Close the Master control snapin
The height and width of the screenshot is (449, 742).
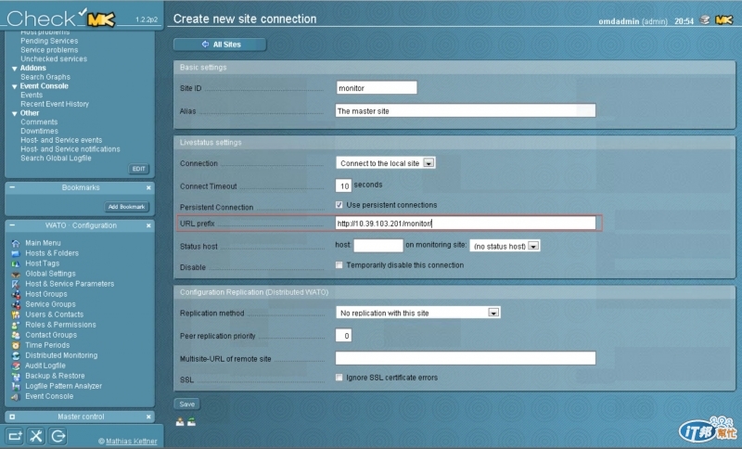click(x=148, y=417)
